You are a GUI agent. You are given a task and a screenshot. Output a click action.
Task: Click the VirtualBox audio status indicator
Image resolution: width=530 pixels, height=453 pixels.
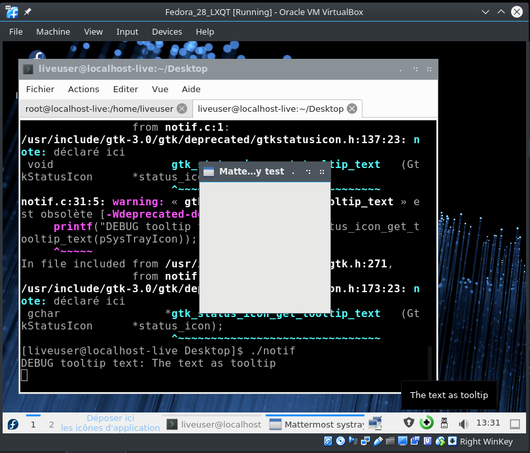pos(353,441)
